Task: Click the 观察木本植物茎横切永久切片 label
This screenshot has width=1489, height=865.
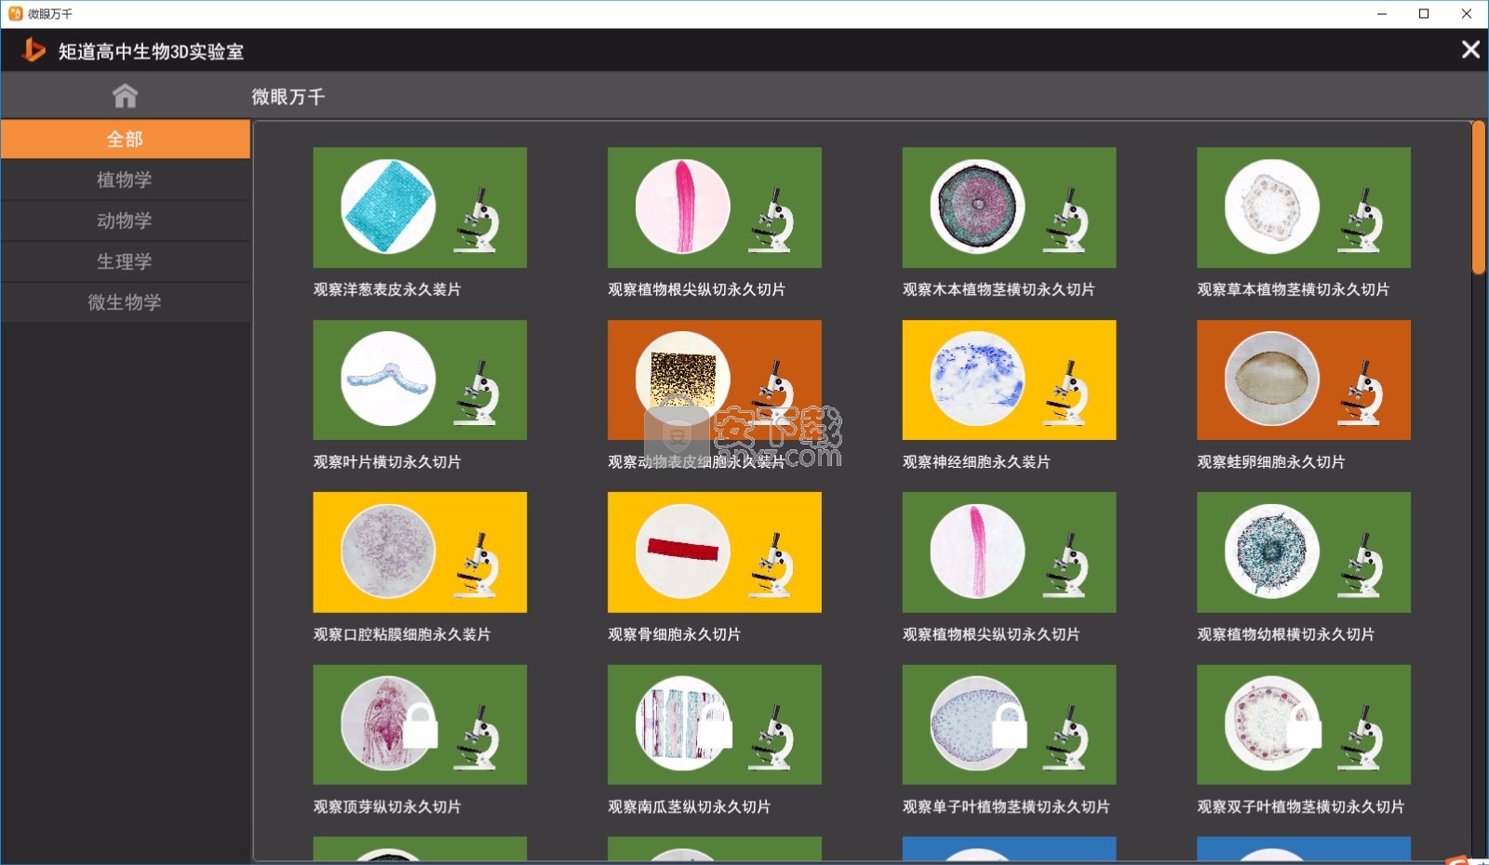Action: coord(999,289)
